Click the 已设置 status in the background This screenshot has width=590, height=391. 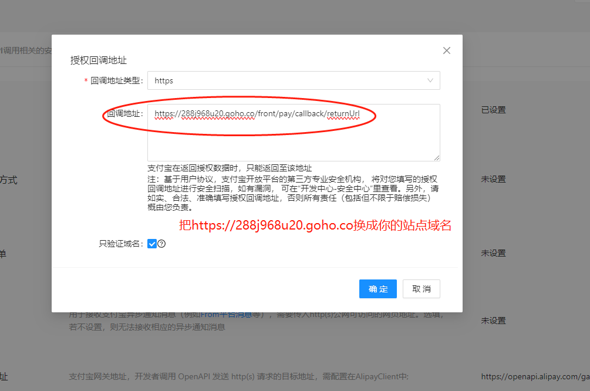tap(493, 110)
